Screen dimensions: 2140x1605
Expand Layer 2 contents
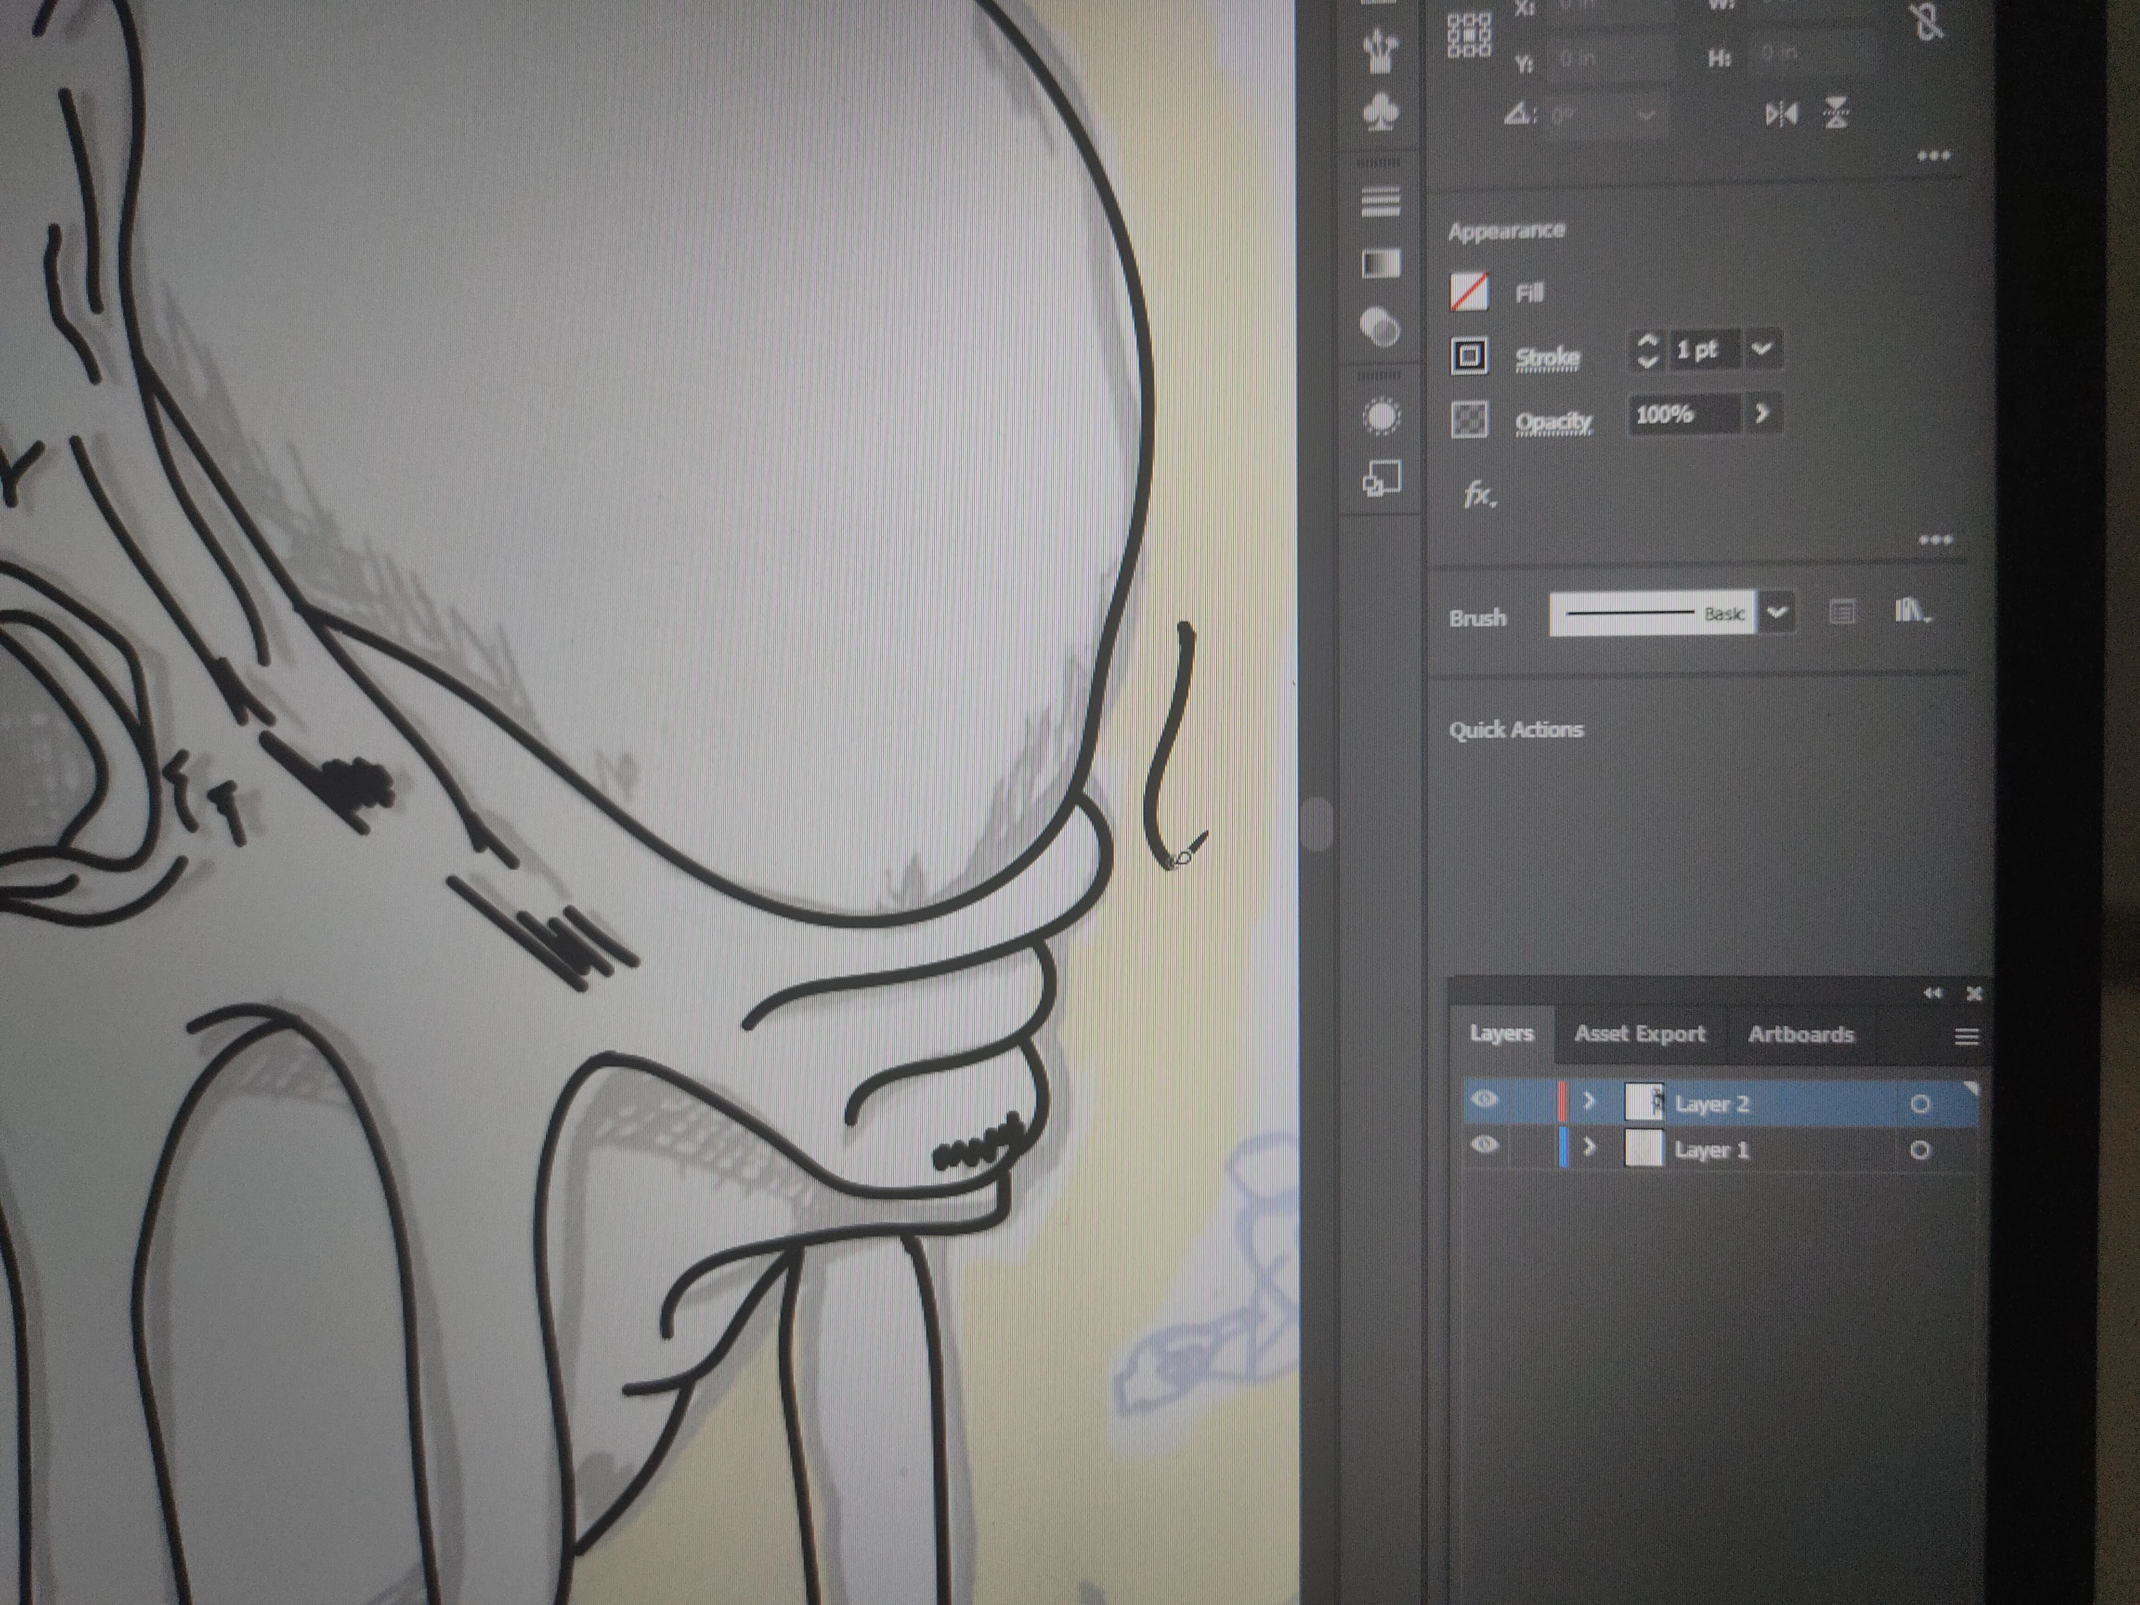pyautogui.click(x=1588, y=1102)
